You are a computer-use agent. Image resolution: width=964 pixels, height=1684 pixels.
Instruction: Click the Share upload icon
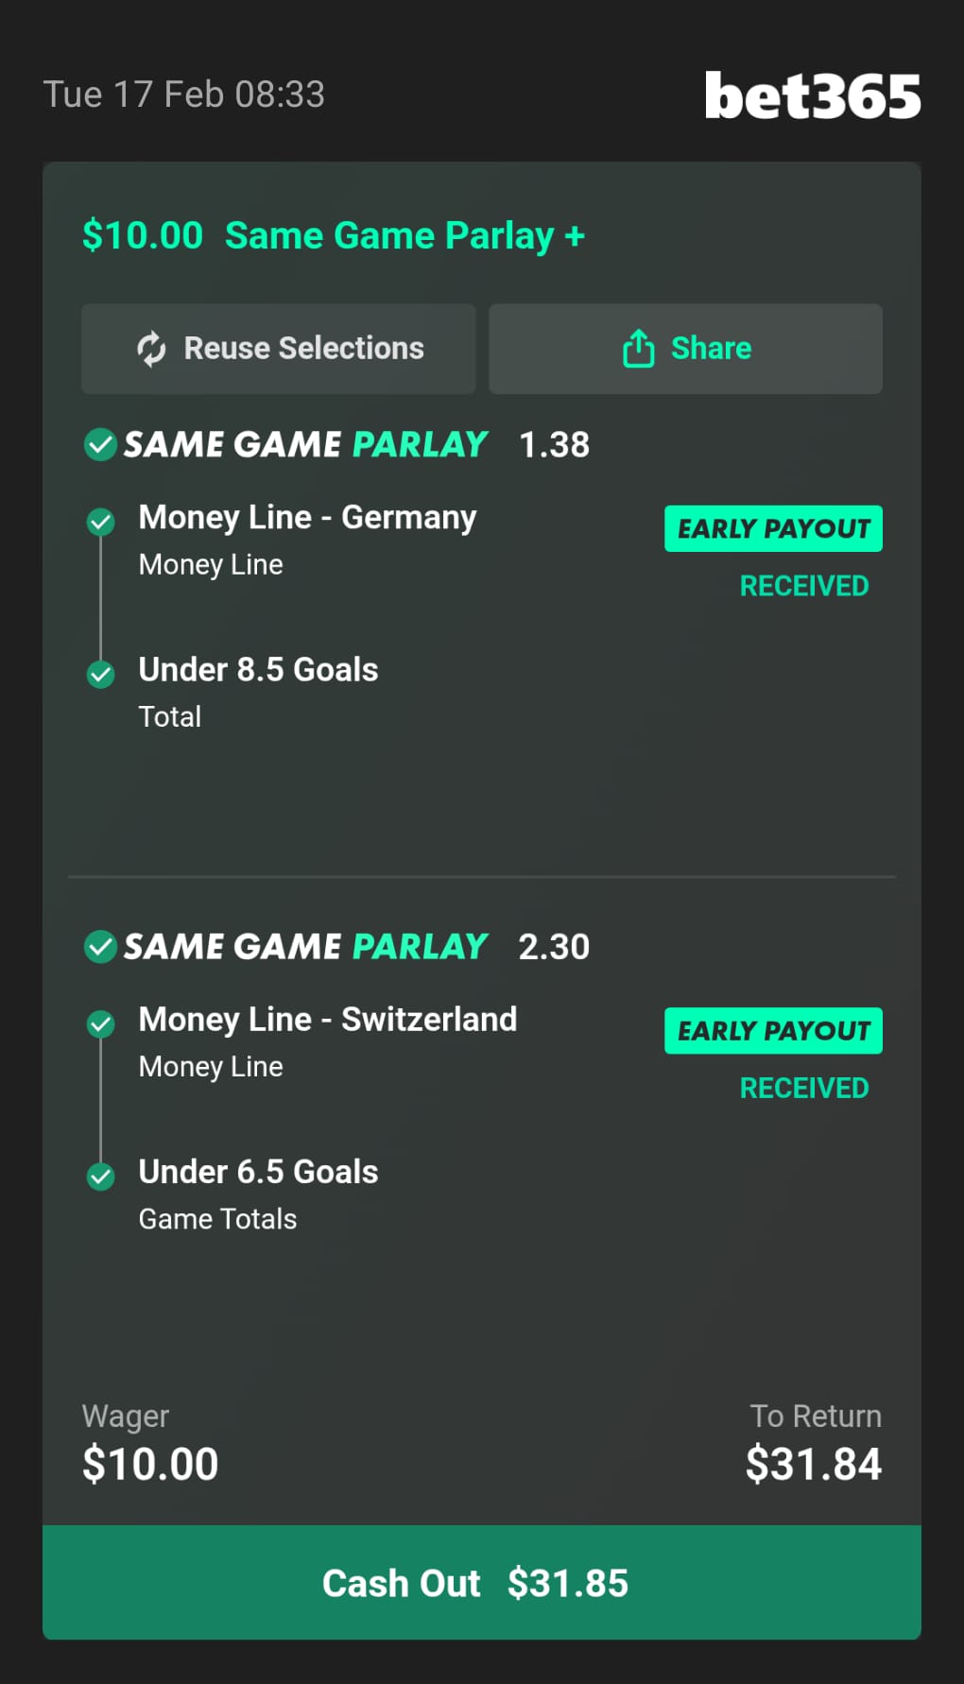pyautogui.click(x=638, y=349)
